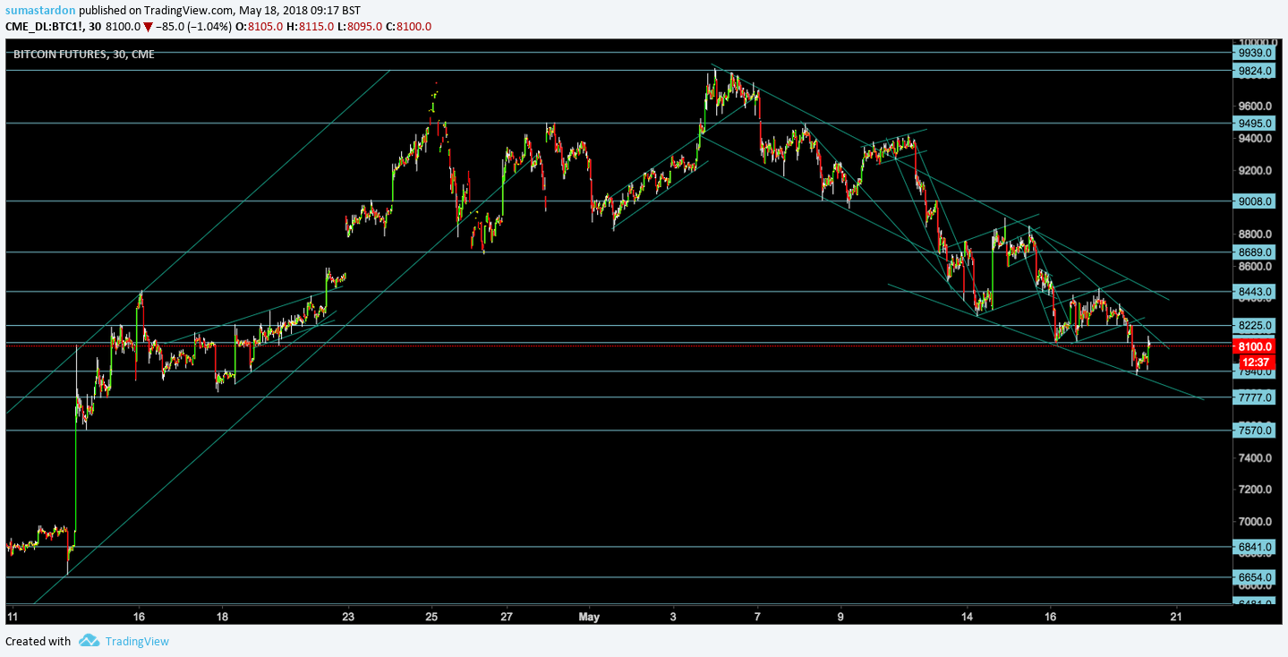The width and height of the screenshot is (1288, 657).
Task: Click the May label on the time axis
Action: click(x=588, y=617)
